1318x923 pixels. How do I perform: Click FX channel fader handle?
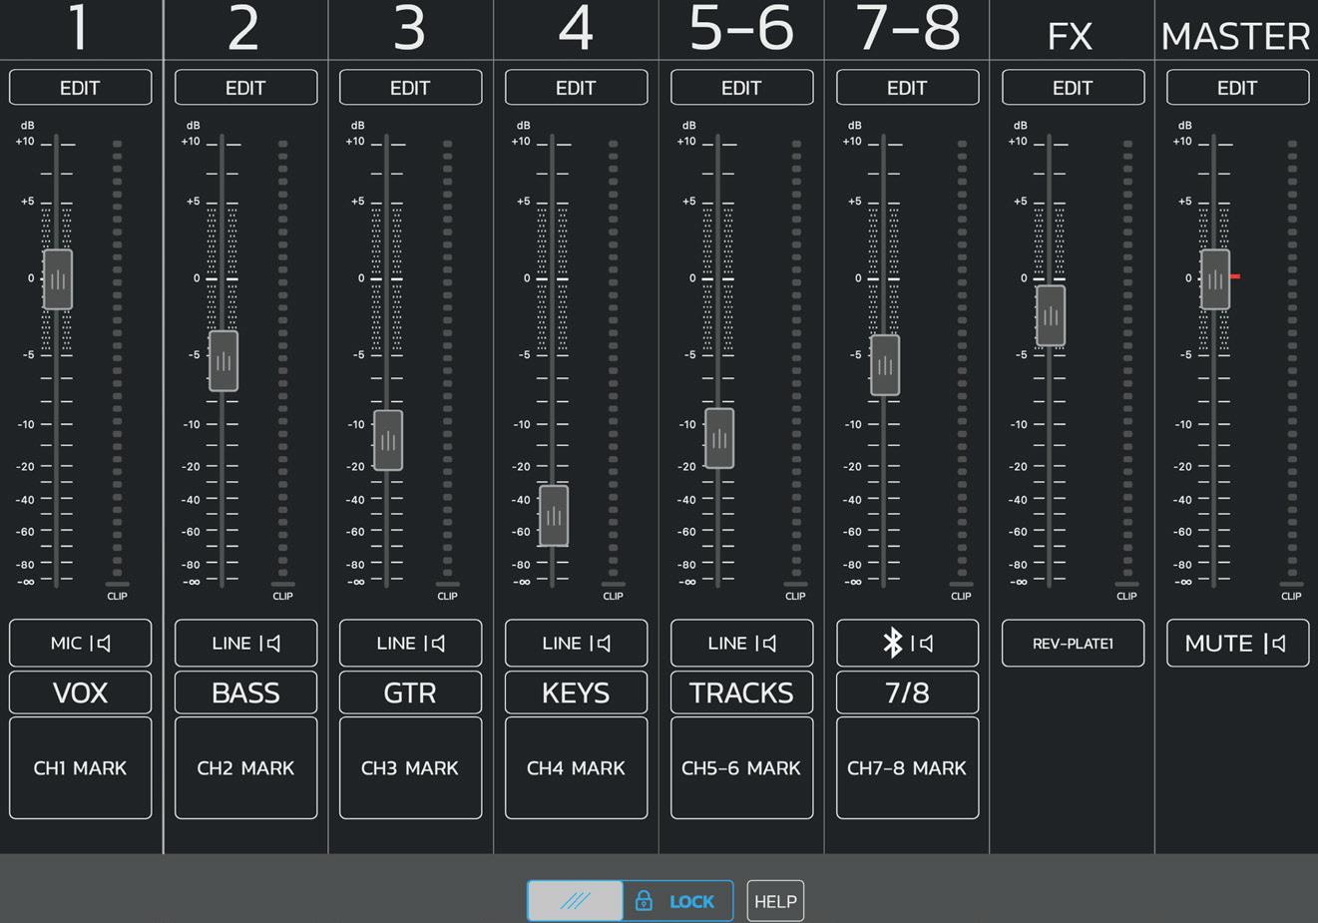[1051, 316]
